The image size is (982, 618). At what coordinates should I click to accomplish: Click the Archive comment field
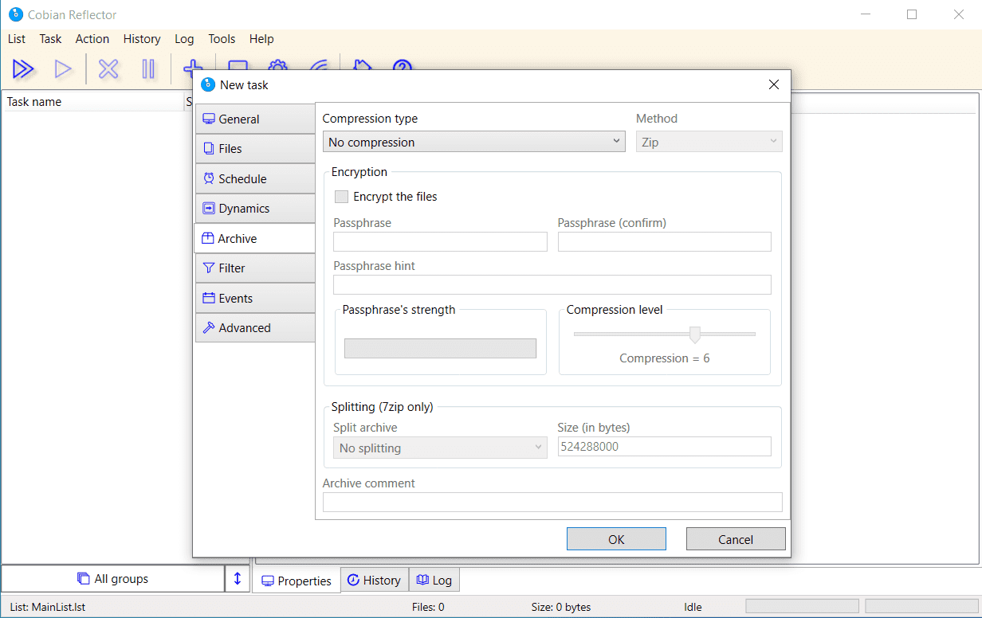552,502
